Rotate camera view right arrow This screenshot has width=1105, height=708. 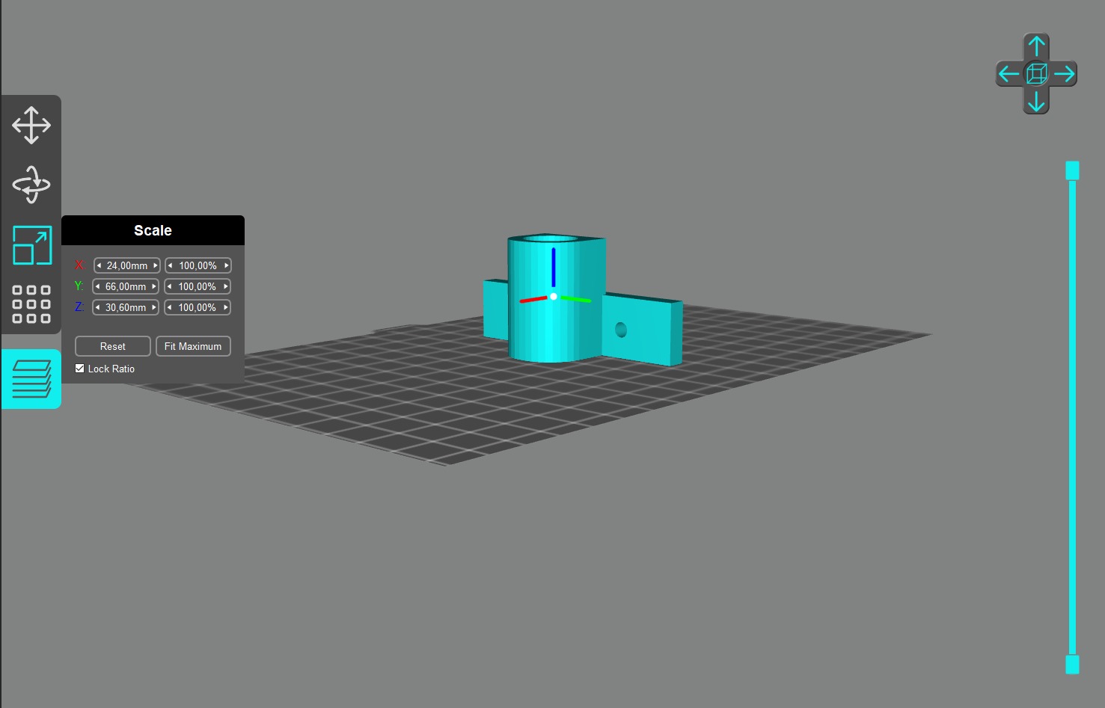click(x=1064, y=73)
